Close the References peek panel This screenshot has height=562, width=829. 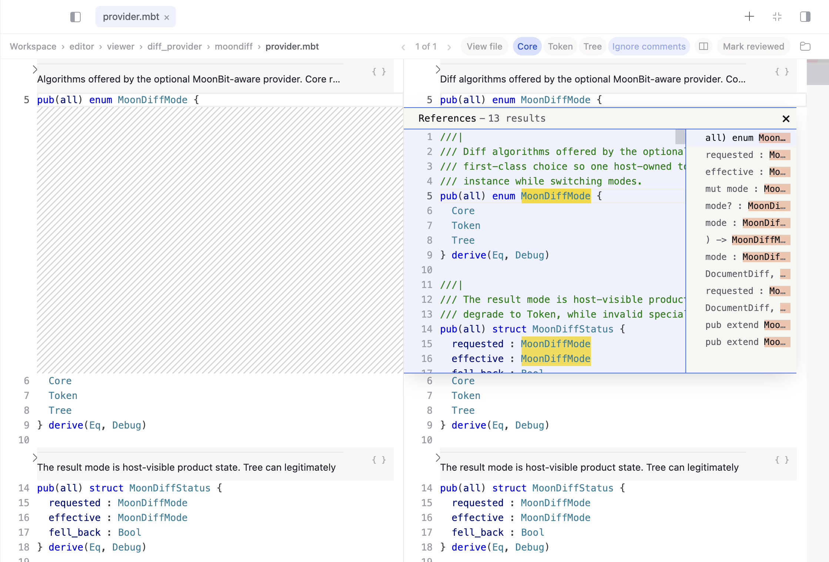[x=786, y=119]
